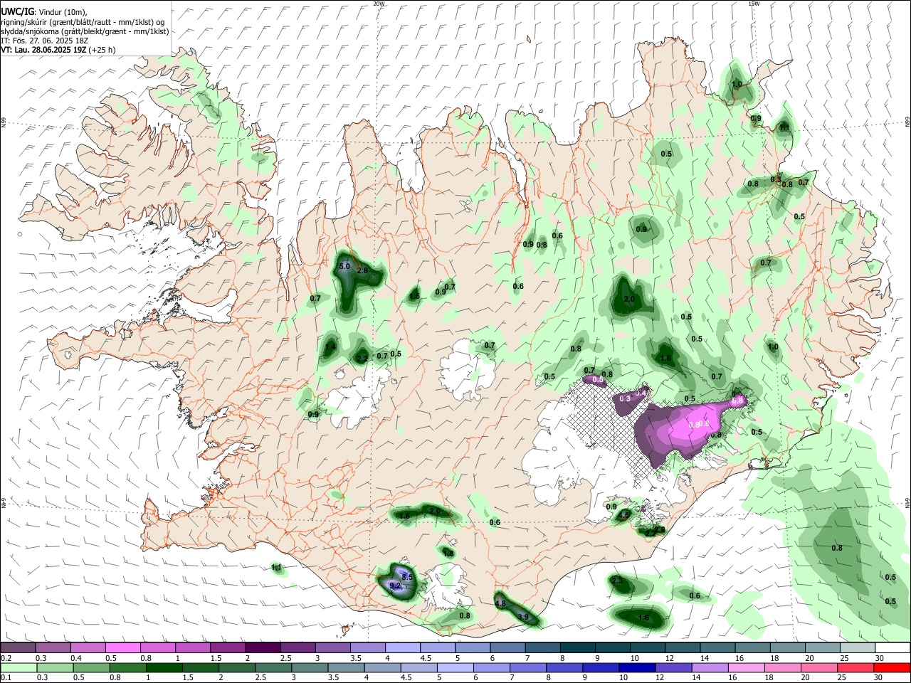Click the 5.0 precipitation value
Viewport: 911px width, 683px height.
click(x=345, y=266)
